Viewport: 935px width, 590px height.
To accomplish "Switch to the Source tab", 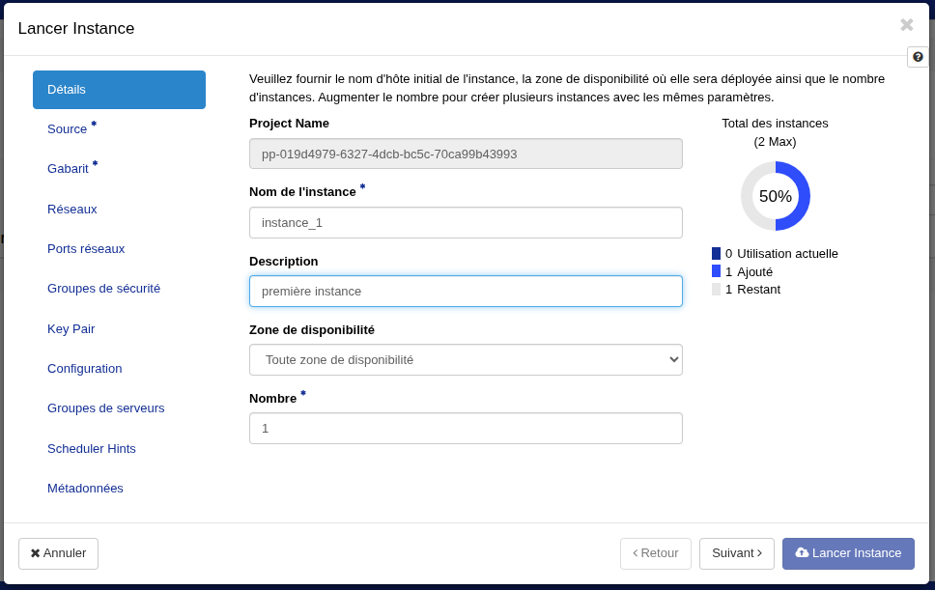I will click(x=67, y=128).
